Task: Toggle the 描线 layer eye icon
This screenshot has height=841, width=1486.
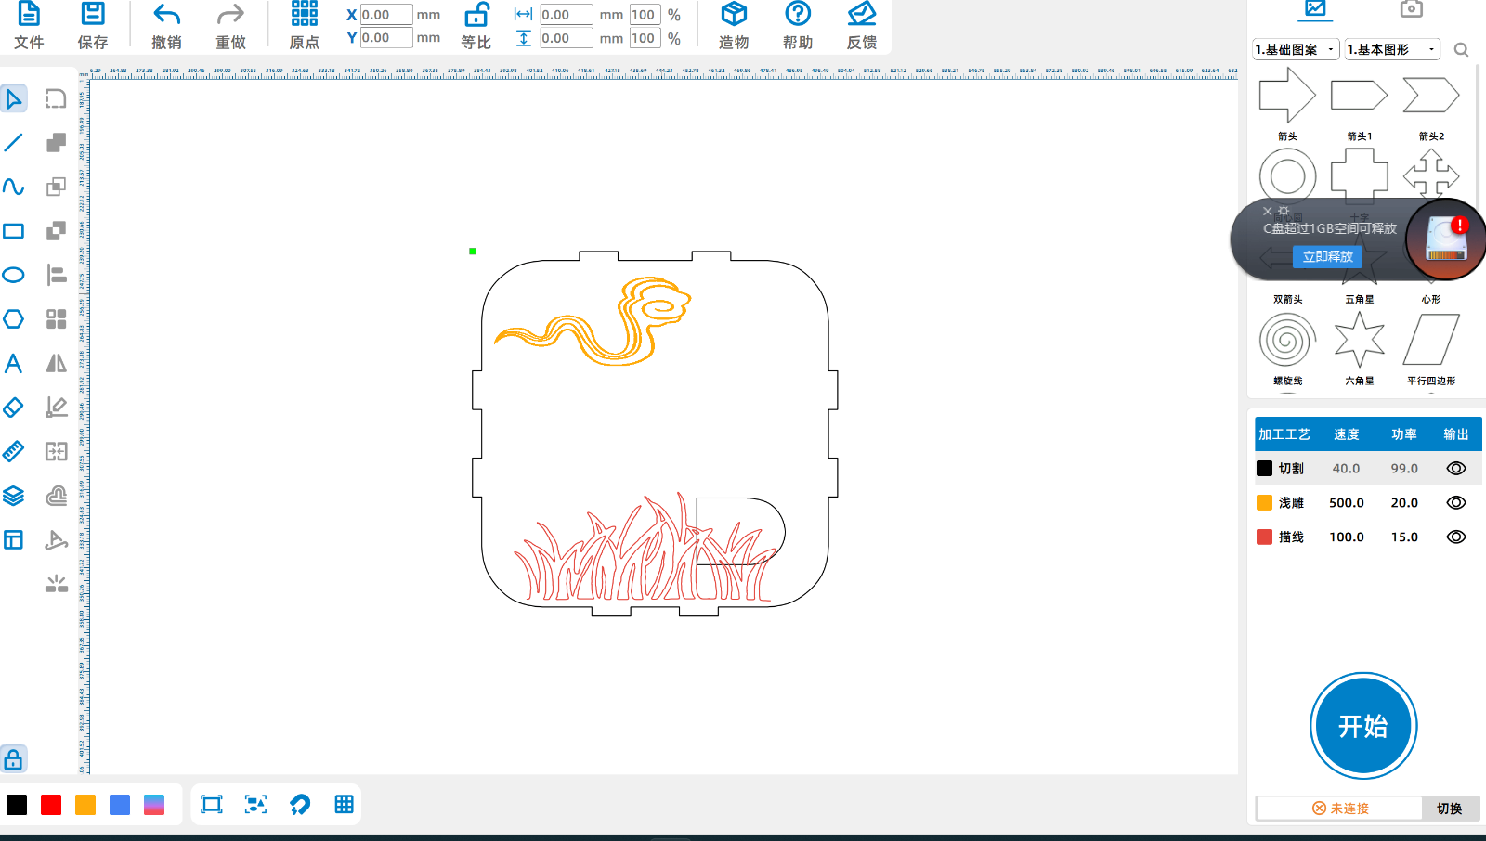Action: (1455, 537)
